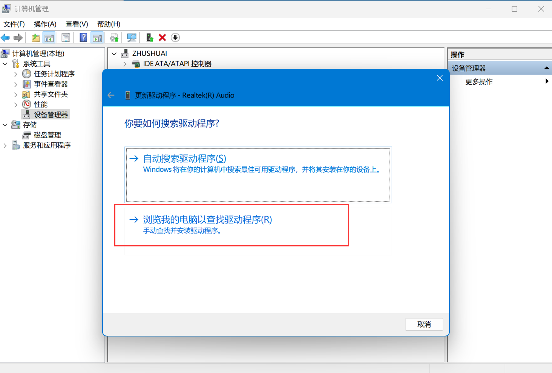Toggle Show/Hide Action Pane toolbar icon
The image size is (552, 373).
click(x=97, y=38)
